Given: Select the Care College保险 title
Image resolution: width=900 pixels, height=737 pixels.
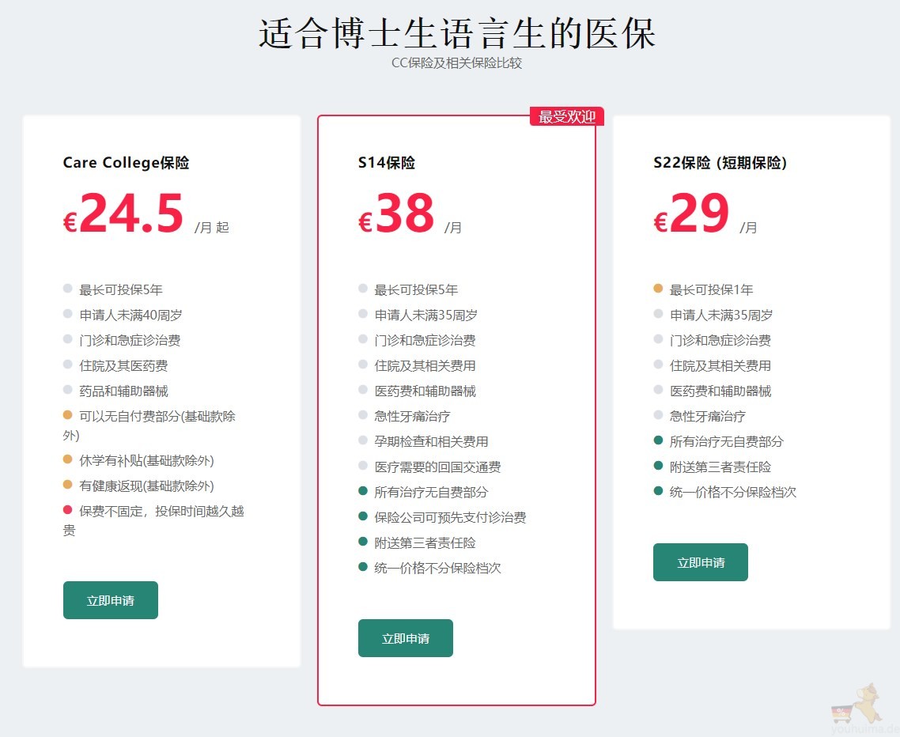Looking at the screenshot, I should point(126,162).
